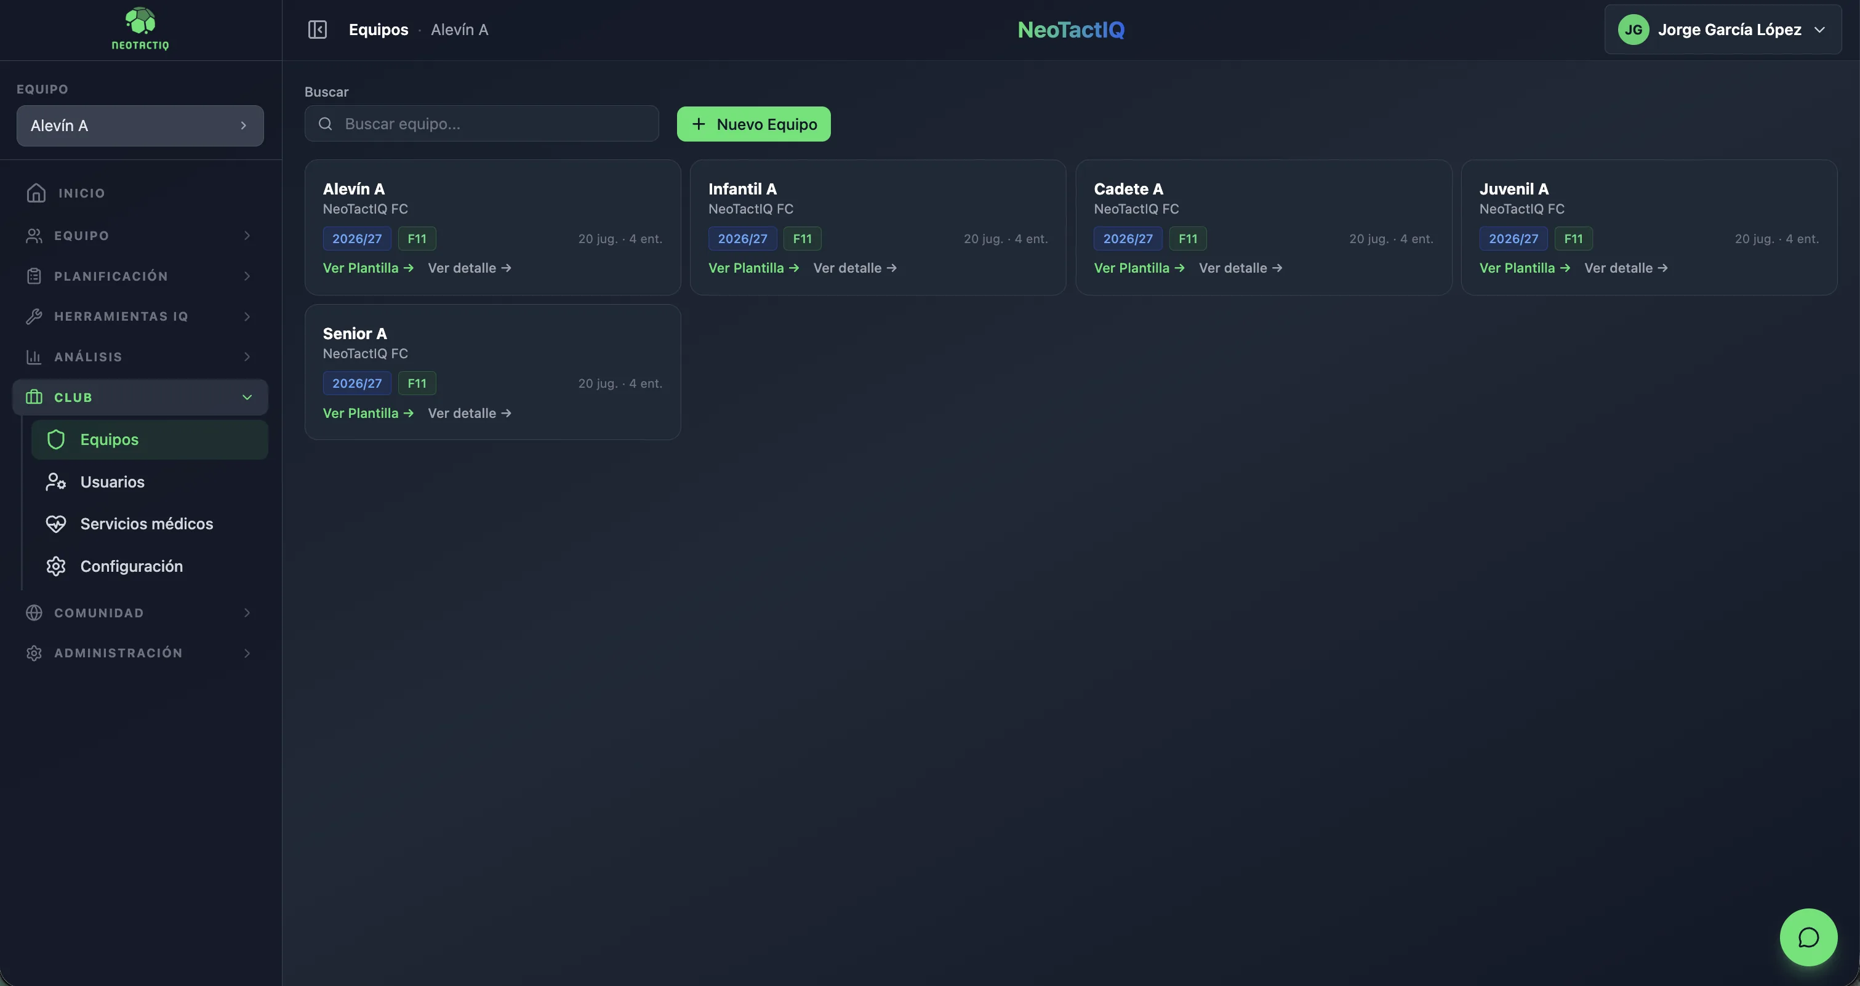Viewport: 1860px width, 986px height.
Task: Click the NeoTactIQ soccer ball logo
Action: [140, 28]
